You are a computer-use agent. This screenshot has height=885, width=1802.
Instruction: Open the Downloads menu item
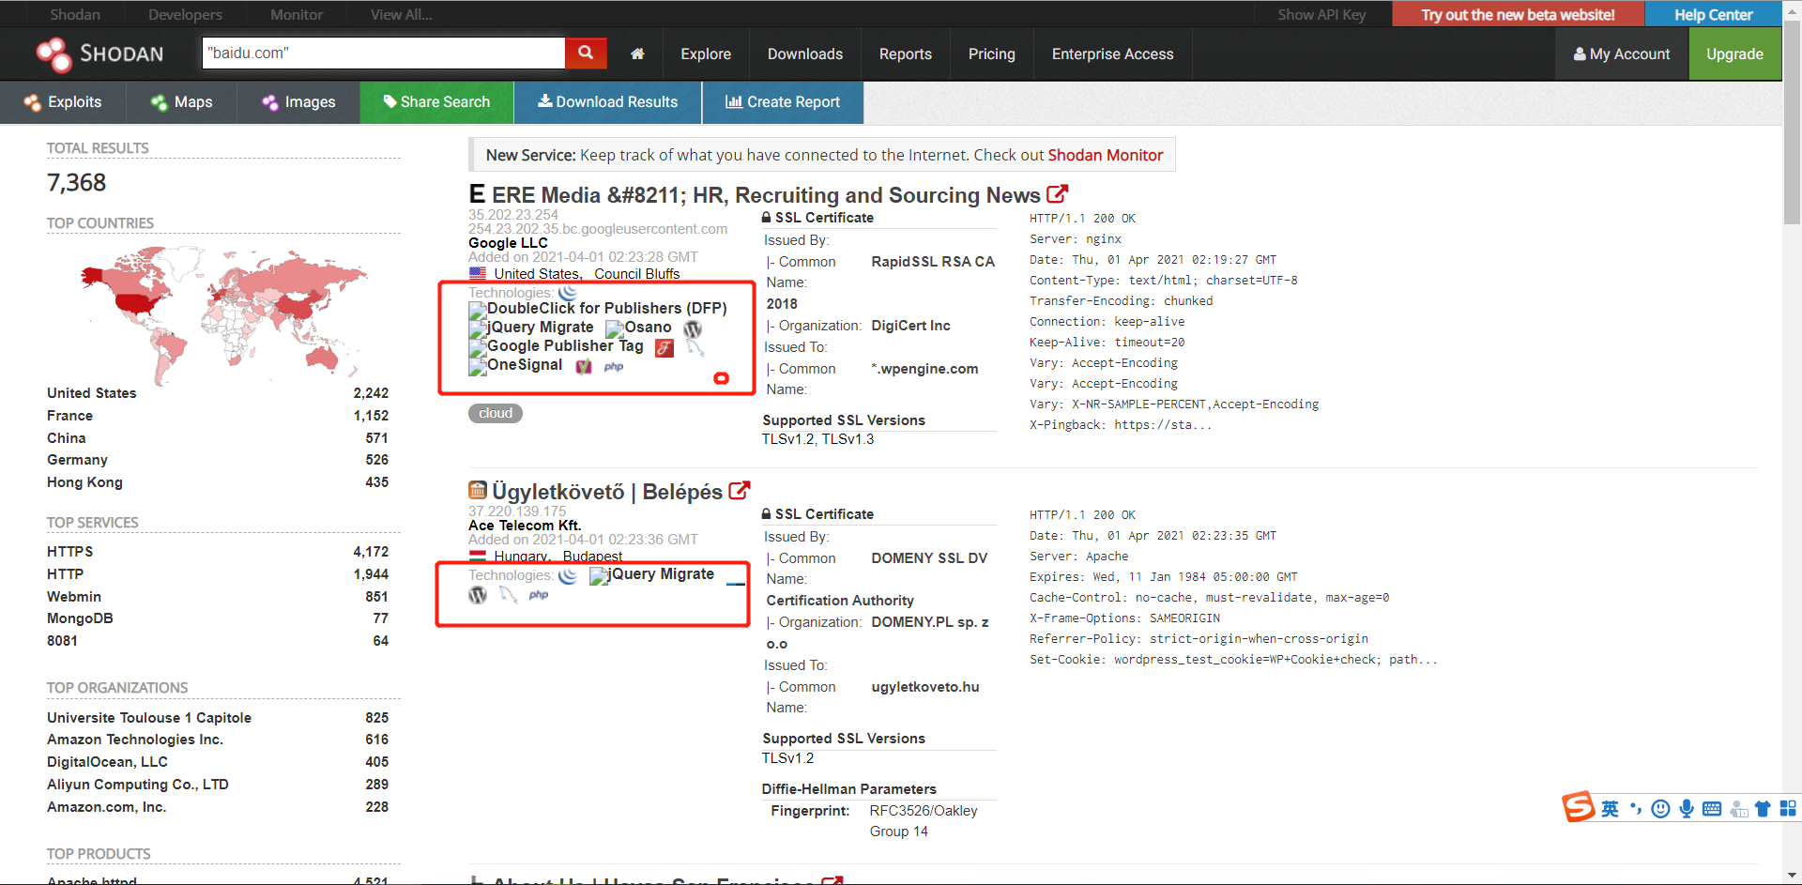805,54
